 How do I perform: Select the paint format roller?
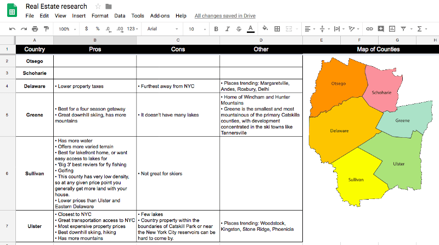pyautogui.click(x=47, y=29)
